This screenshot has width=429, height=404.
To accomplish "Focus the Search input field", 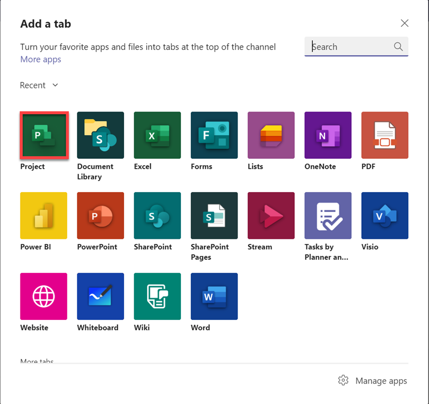I will point(350,47).
